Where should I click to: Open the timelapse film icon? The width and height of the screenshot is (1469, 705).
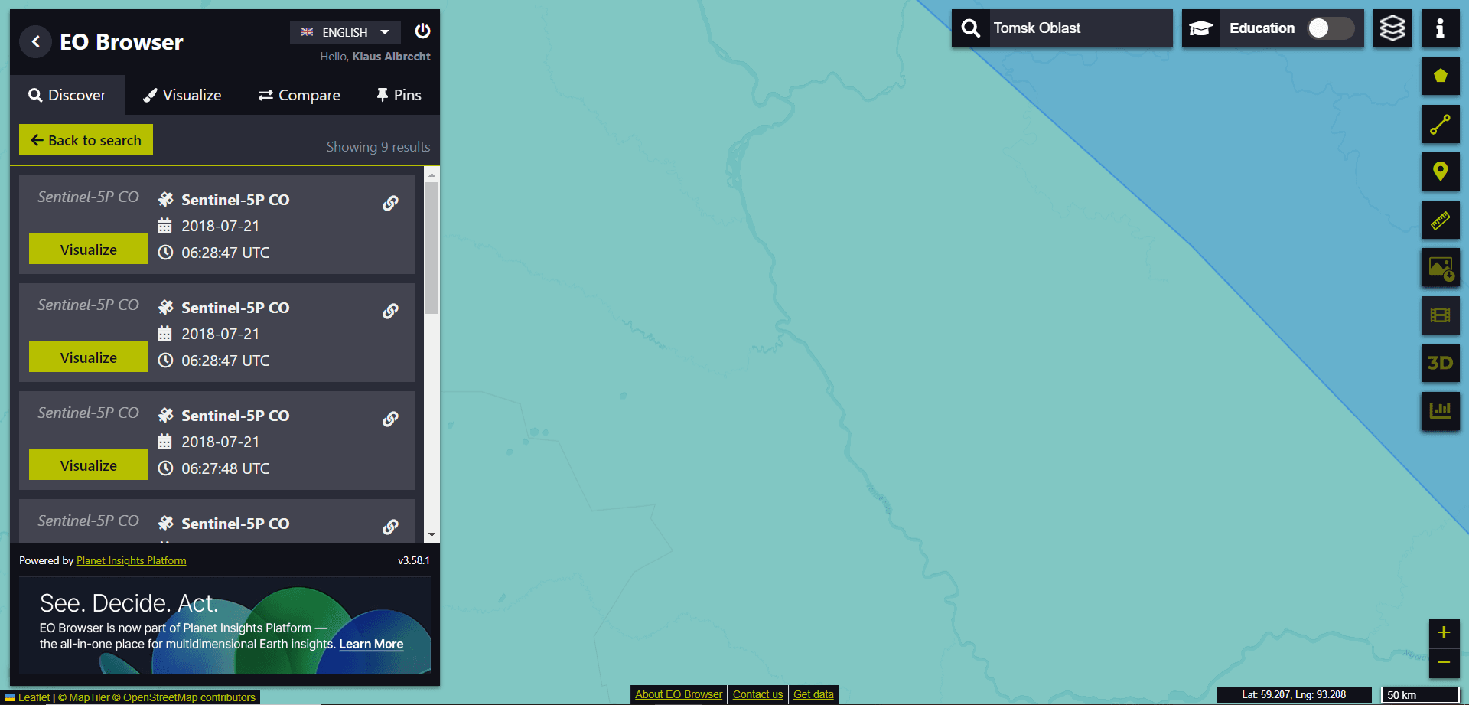pyautogui.click(x=1440, y=315)
